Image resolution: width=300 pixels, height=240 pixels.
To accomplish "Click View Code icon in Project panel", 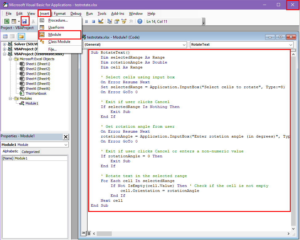I will [5, 36].
